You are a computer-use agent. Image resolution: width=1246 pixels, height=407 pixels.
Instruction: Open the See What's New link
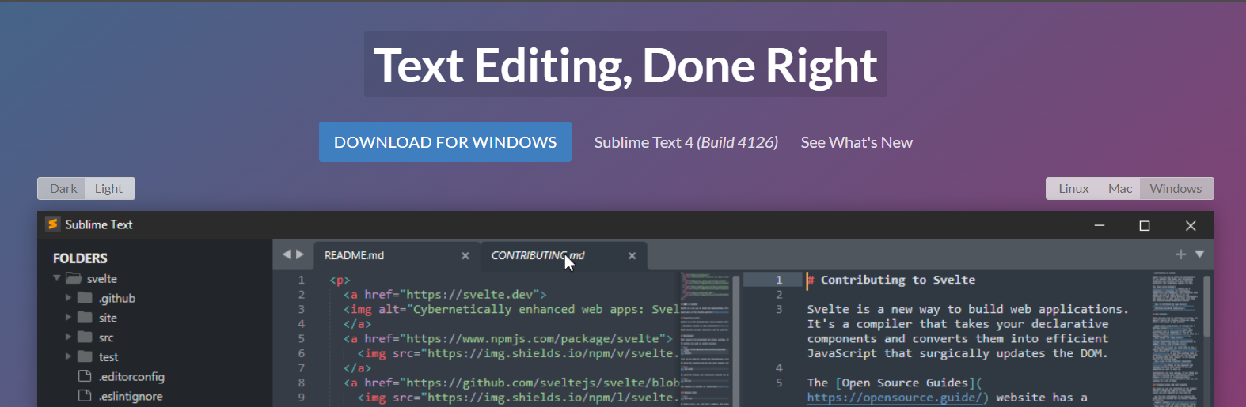[857, 142]
